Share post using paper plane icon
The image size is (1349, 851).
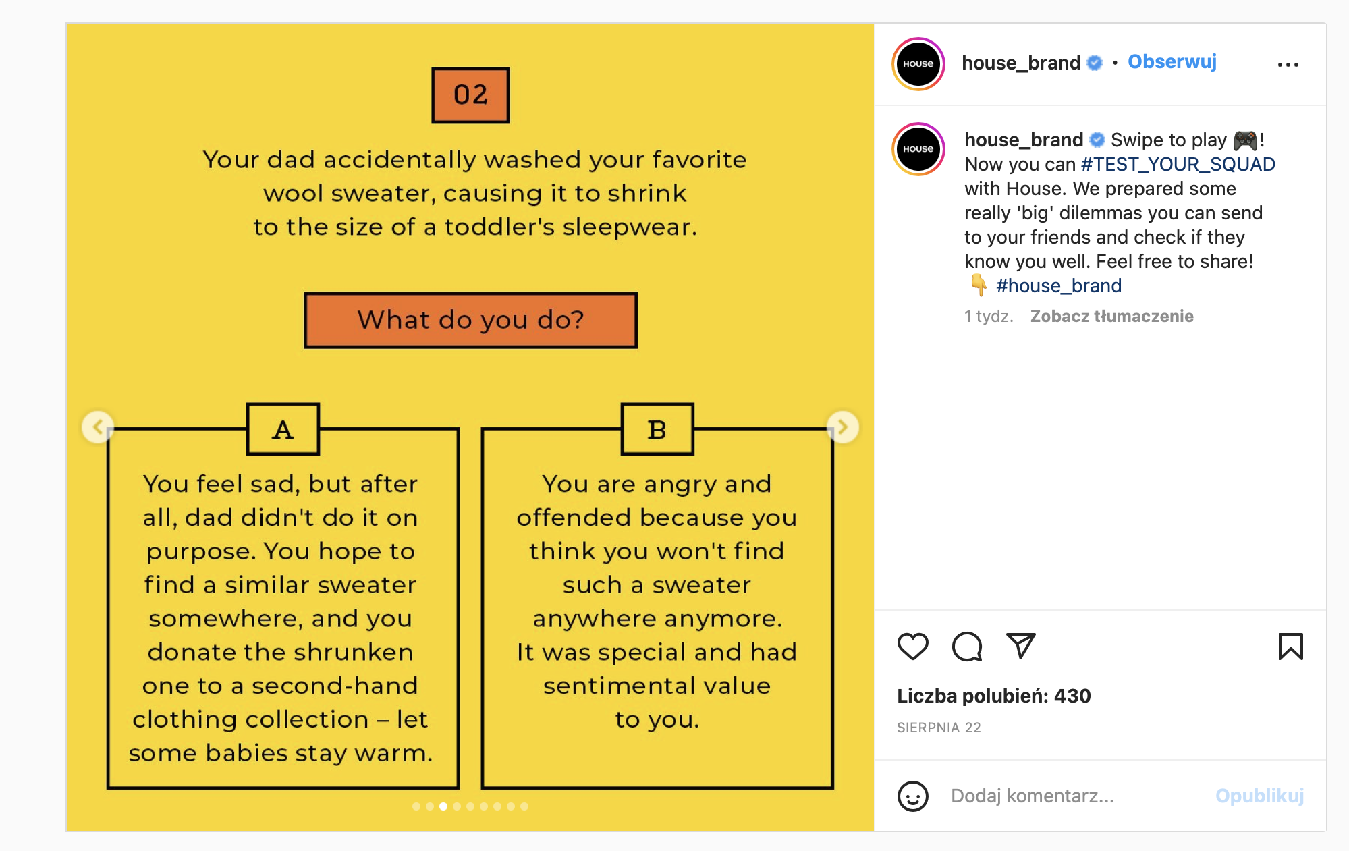[x=1020, y=647]
